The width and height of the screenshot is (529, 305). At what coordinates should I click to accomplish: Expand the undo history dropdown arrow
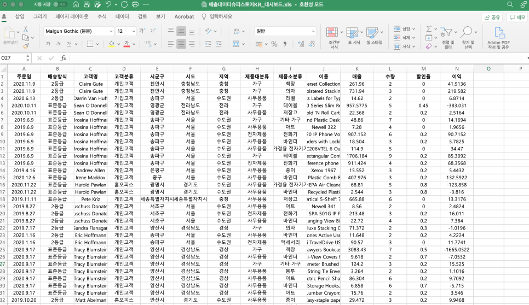(x=116, y=4)
